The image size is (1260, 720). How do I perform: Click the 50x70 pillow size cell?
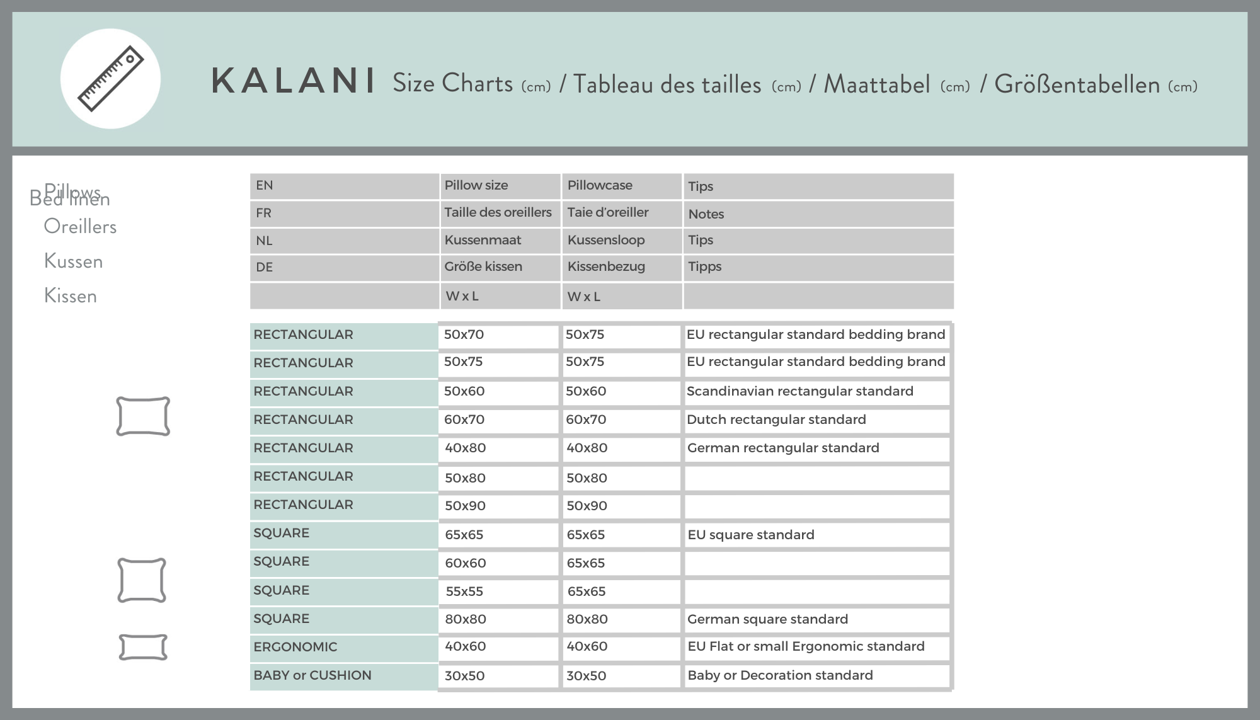[x=498, y=336]
